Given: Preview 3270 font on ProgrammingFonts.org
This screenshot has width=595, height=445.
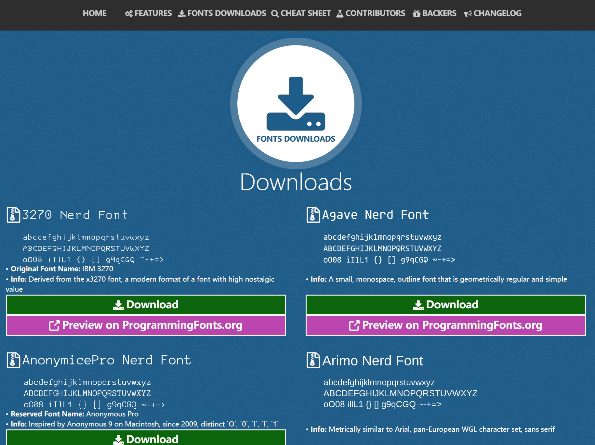Looking at the screenshot, I should (146, 325).
